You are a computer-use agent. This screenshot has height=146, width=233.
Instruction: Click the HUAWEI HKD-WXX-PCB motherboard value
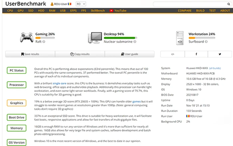pos(200,74)
